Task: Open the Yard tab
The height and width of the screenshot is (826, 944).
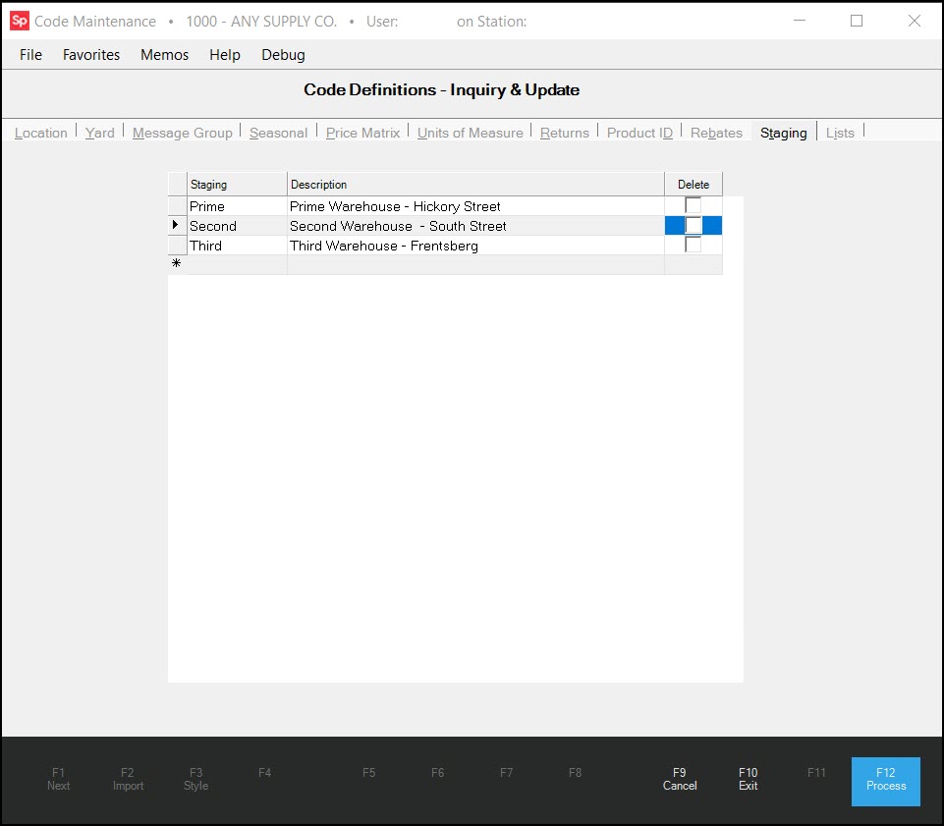Action: click(99, 132)
